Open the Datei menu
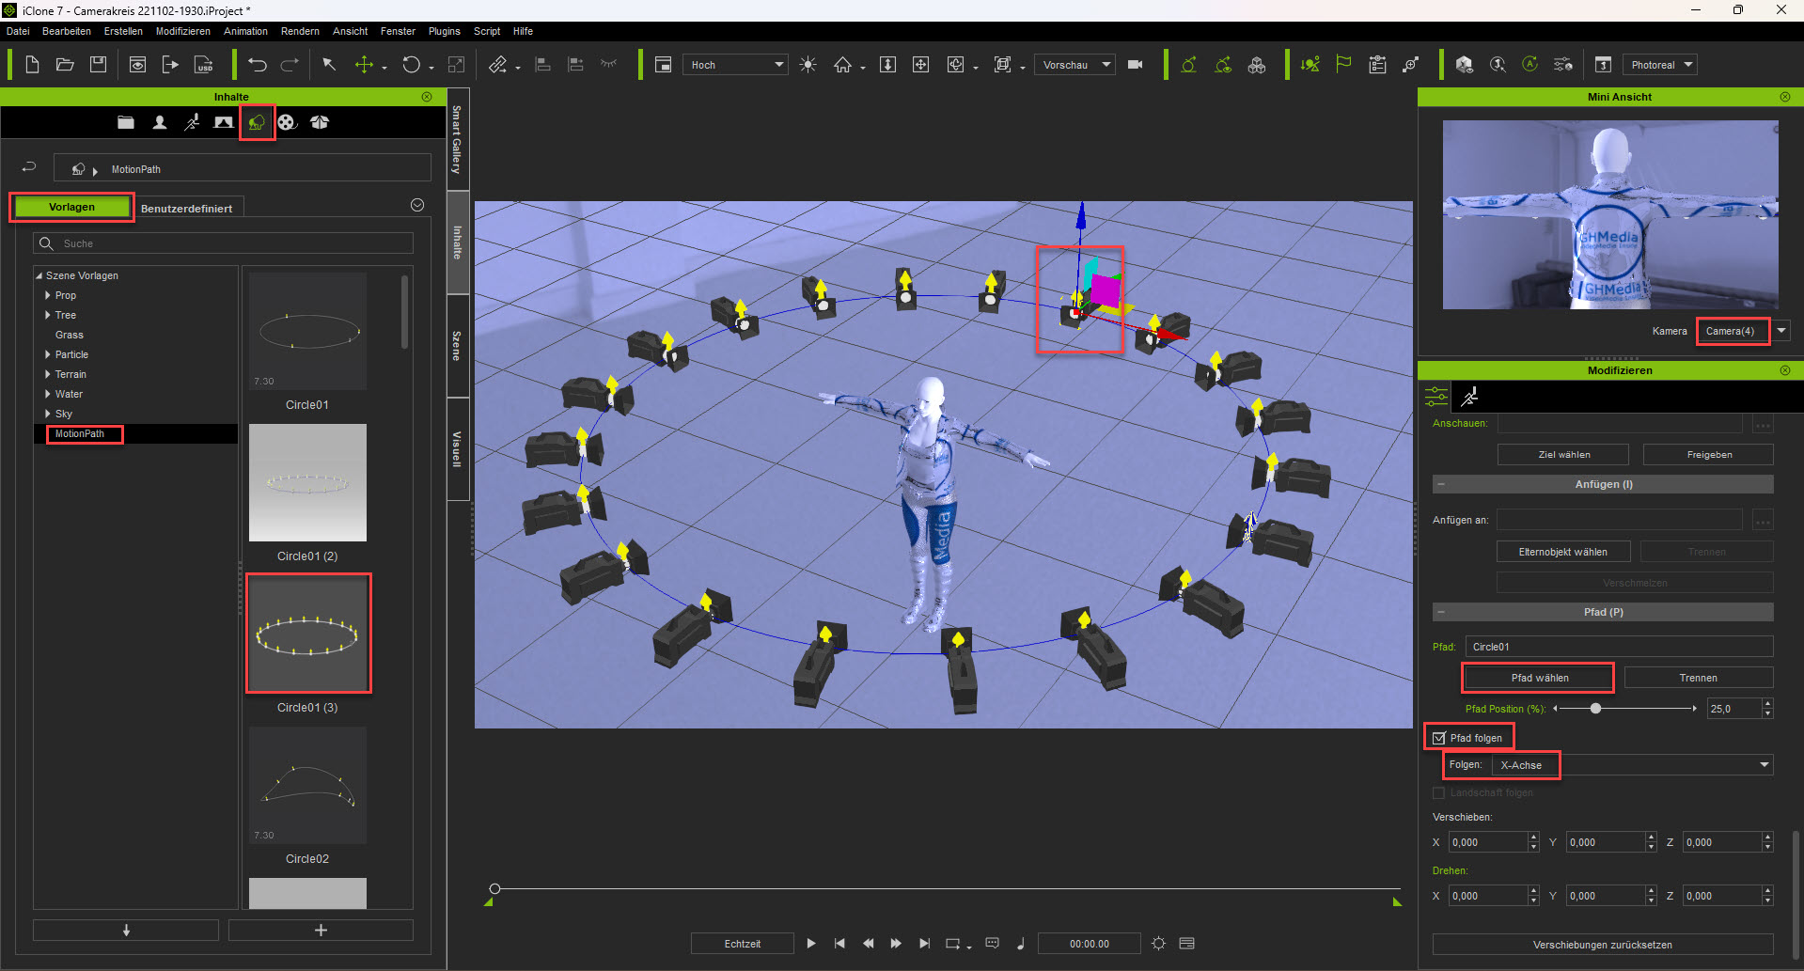 tap(18, 31)
